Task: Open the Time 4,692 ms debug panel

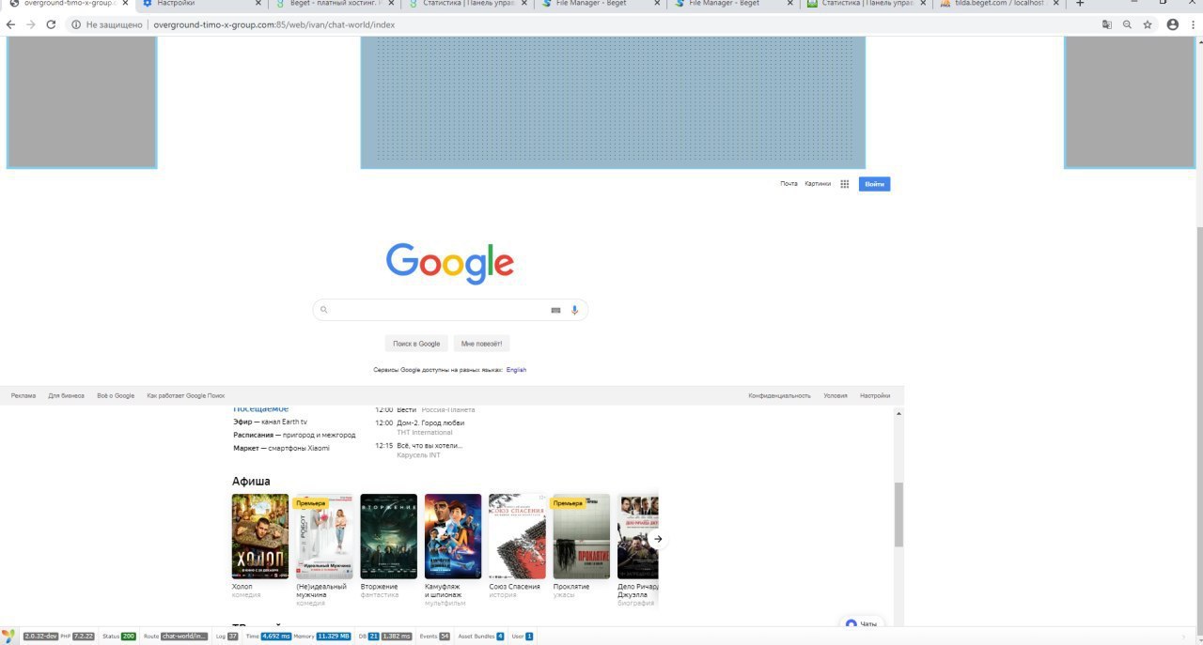Action: click(268, 637)
